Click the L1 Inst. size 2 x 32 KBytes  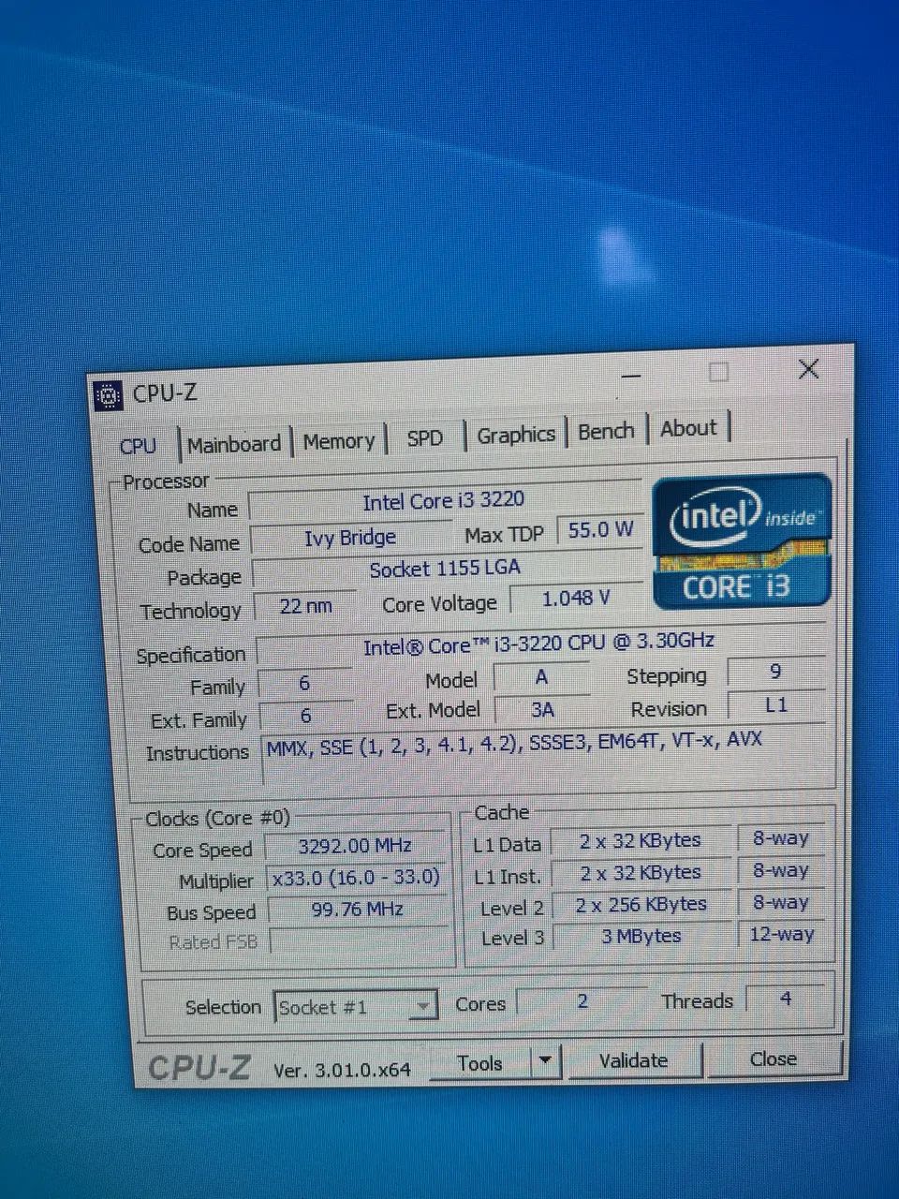coord(641,873)
